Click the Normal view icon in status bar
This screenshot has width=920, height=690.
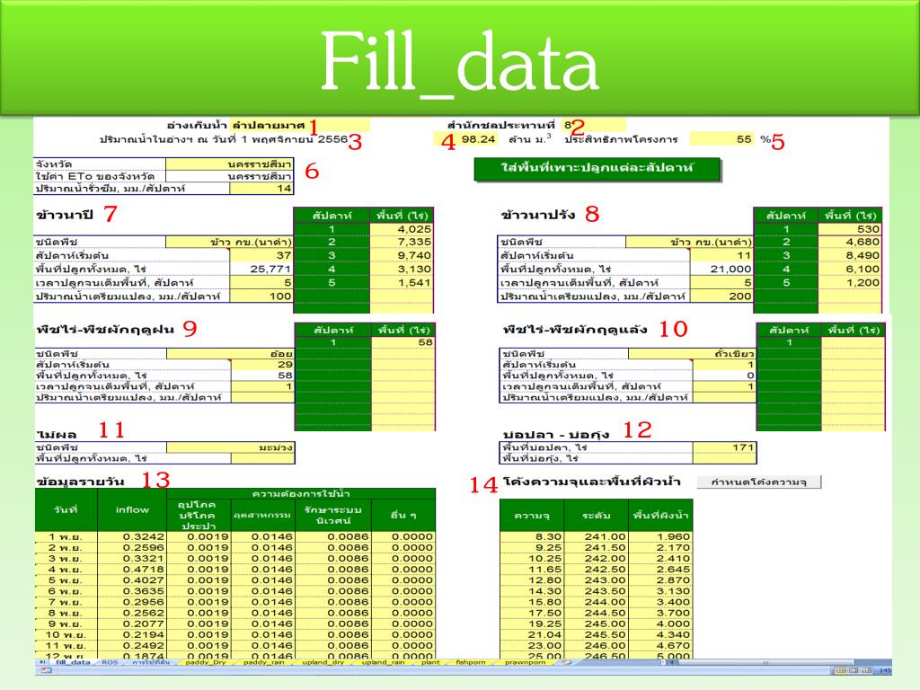841,670
